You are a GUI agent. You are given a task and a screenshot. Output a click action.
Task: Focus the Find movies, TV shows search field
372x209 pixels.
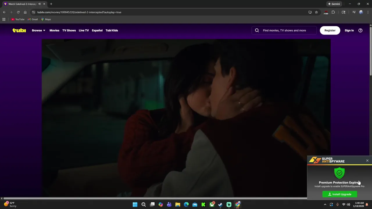284,30
